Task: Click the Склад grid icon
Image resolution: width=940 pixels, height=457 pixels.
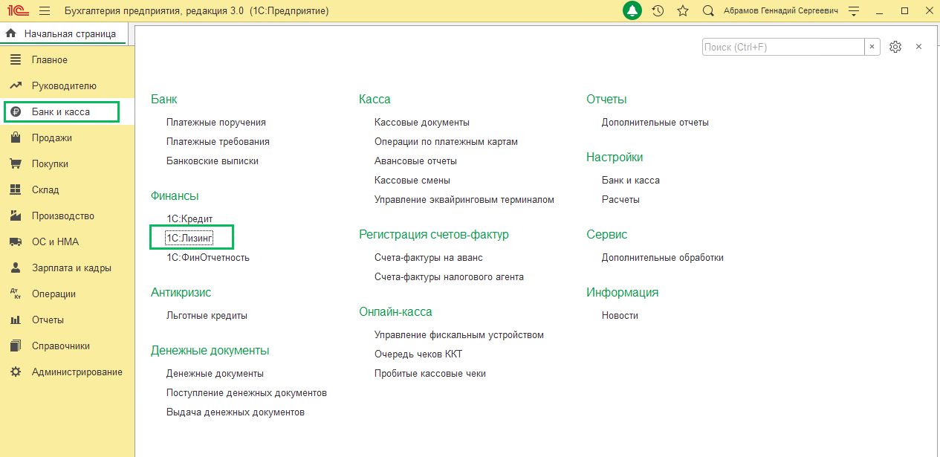Action: point(16,190)
